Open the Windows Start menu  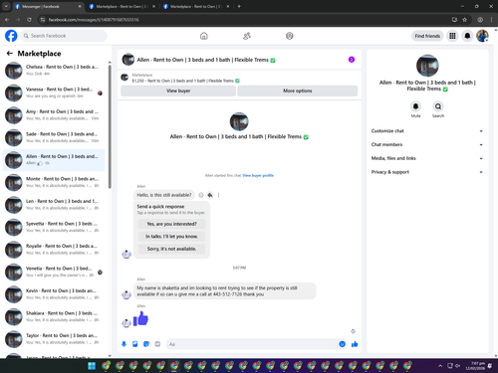[92, 366]
